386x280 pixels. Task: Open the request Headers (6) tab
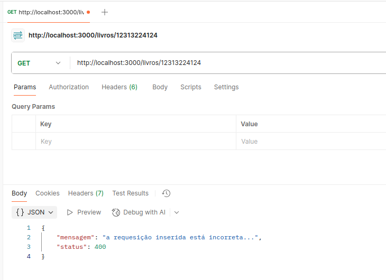click(x=120, y=87)
